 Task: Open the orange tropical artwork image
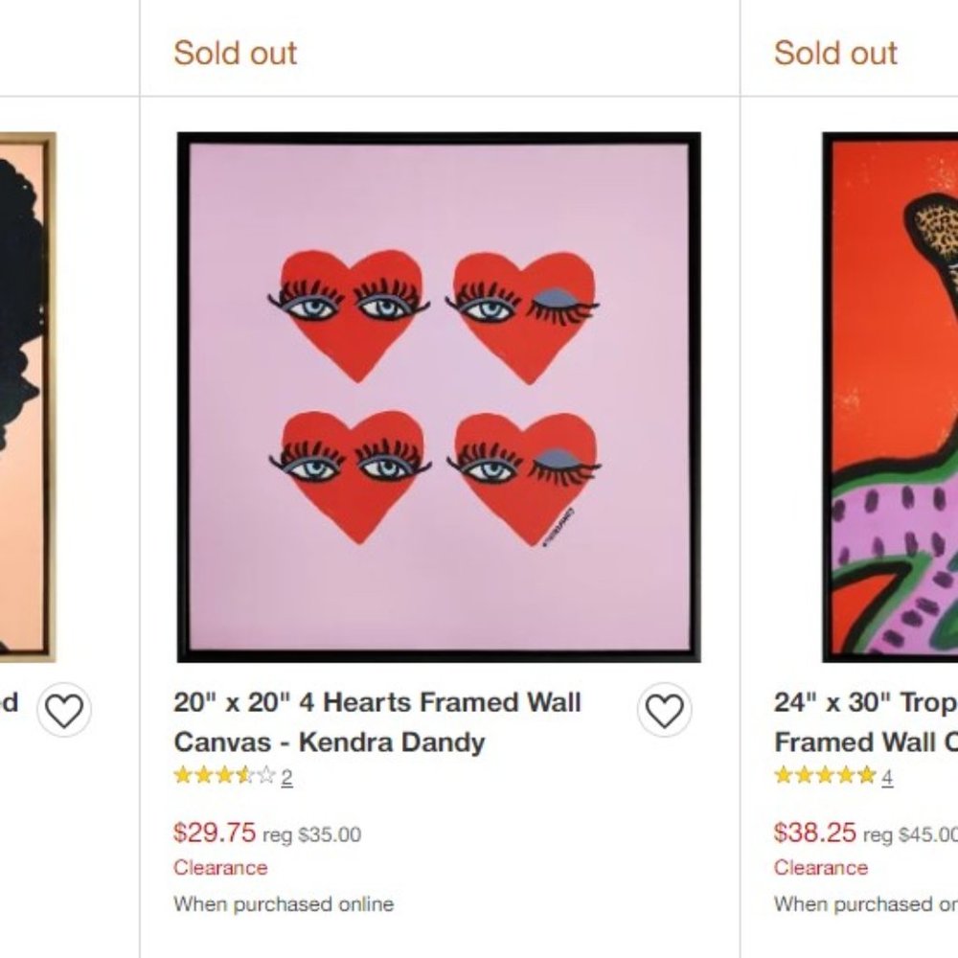[x=890, y=398]
